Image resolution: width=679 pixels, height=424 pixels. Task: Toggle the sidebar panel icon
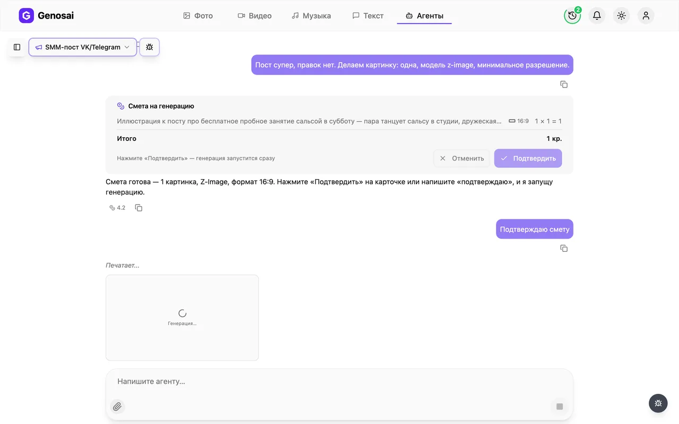point(17,47)
